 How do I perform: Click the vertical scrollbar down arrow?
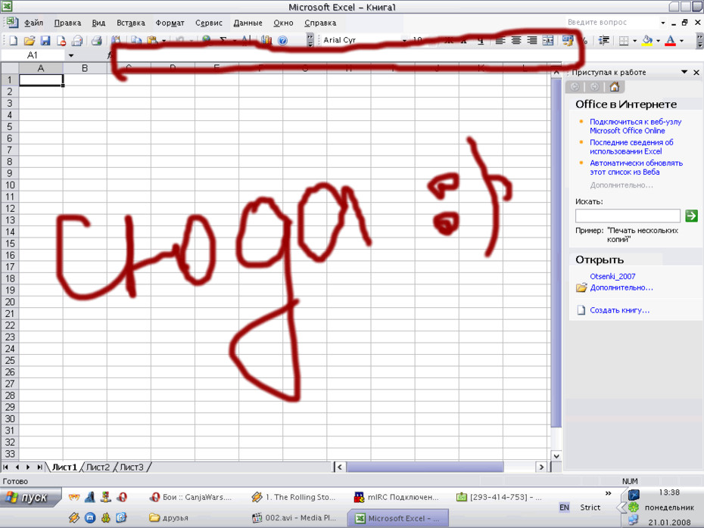(x=556, y=456)
